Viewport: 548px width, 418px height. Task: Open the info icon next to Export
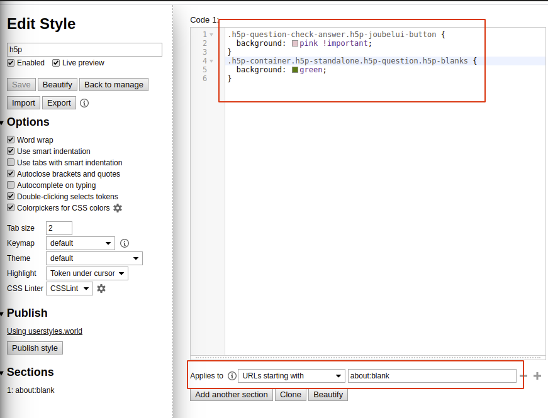84,103
